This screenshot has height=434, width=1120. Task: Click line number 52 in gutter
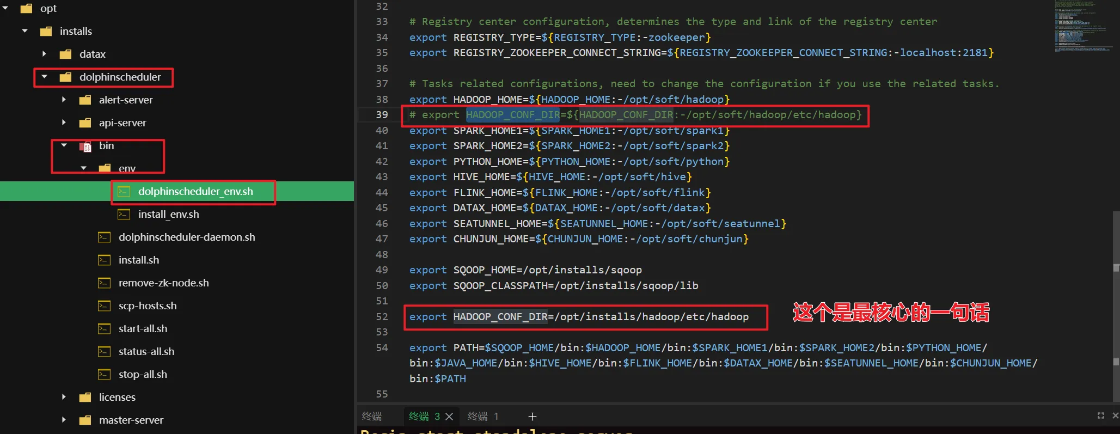382,317
